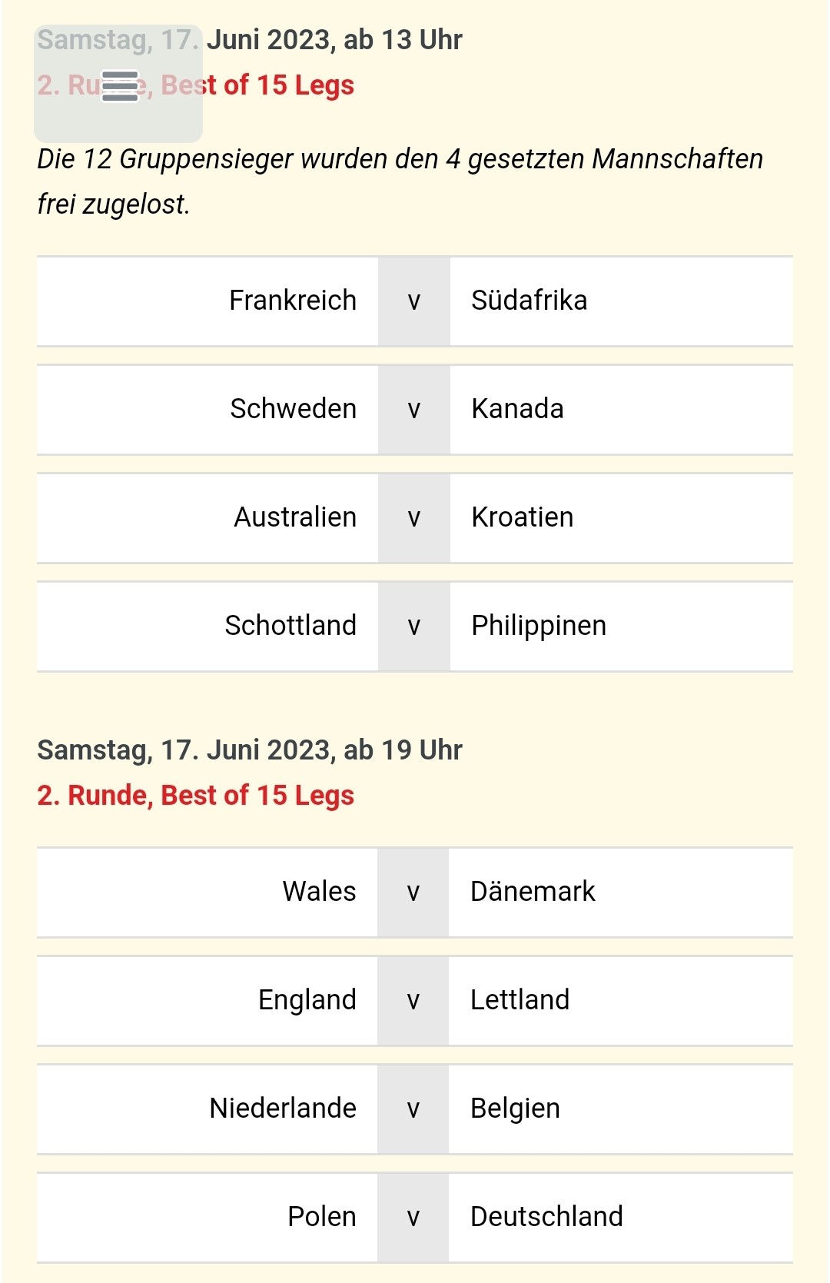Tap Schottland in the fourth match
This screenshot has width=830, height=1283.
pos(290,626)
